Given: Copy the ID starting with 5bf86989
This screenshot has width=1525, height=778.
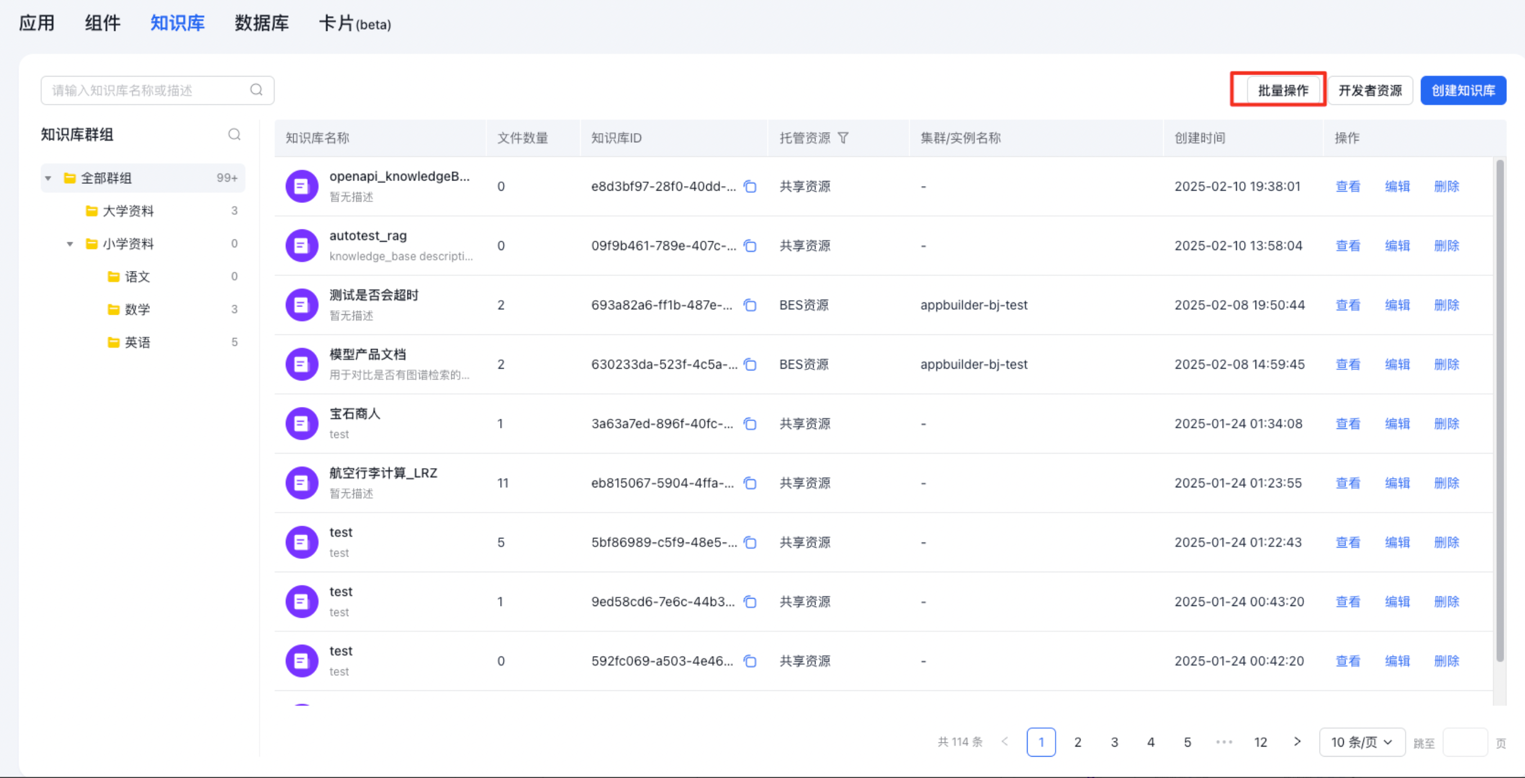Looking at the screenshot, I should pyautogui.click(x=750, y=542).
